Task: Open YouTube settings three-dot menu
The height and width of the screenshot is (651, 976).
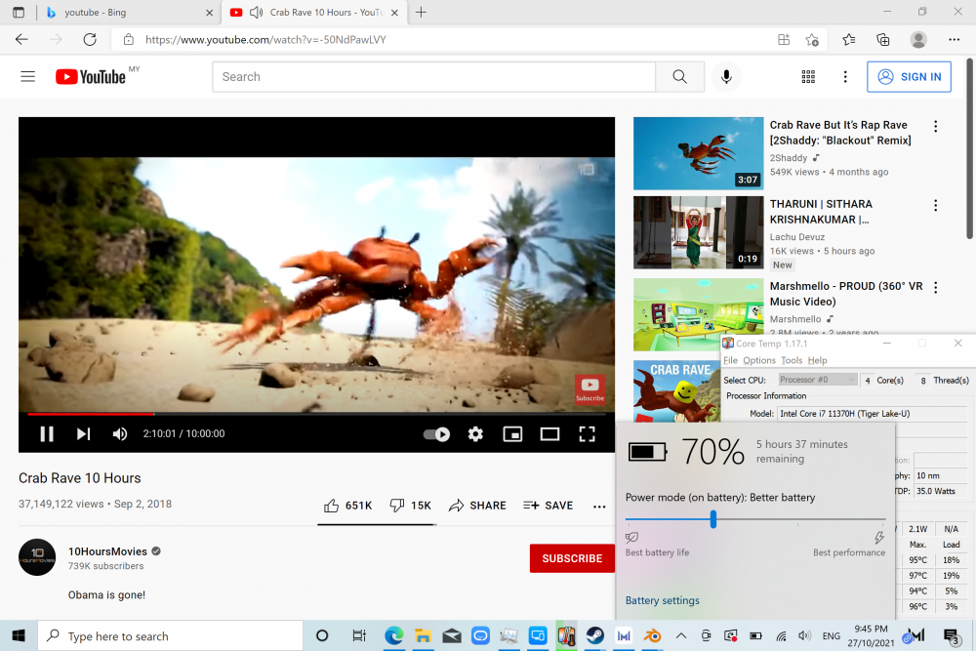Action: 845,76
